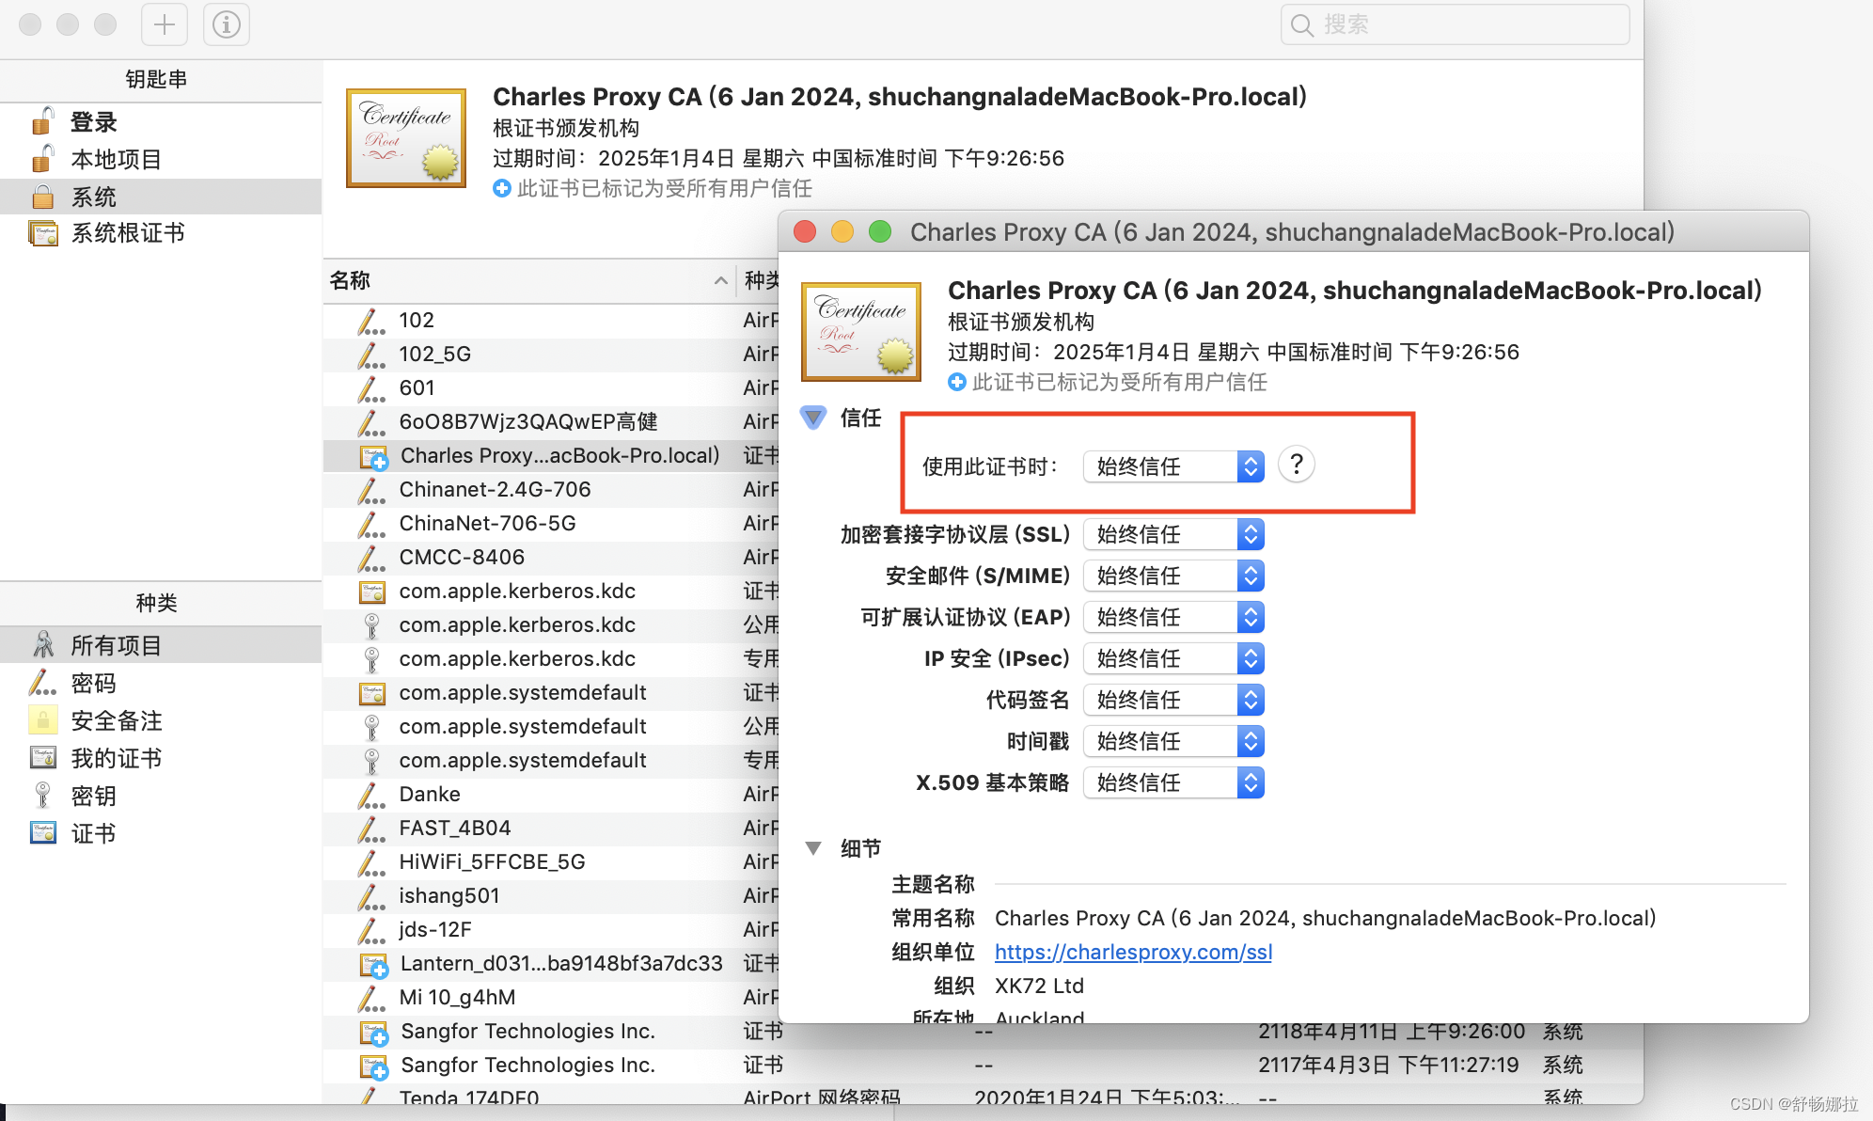Select the com.apple.kerberos.kdc certificate (证书) row
Screen dimensions: 1873x1121
point(550,591)
